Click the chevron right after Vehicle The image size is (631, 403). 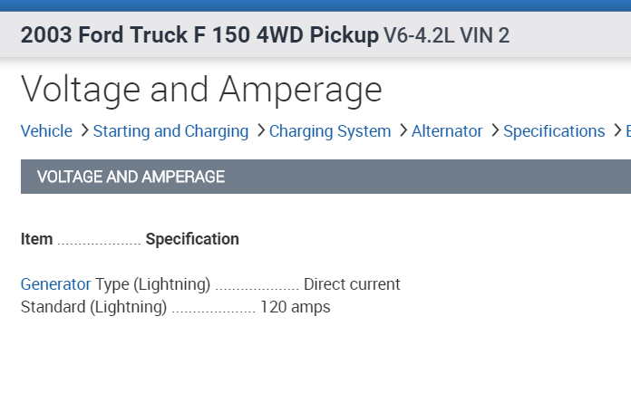coord(84,131)
